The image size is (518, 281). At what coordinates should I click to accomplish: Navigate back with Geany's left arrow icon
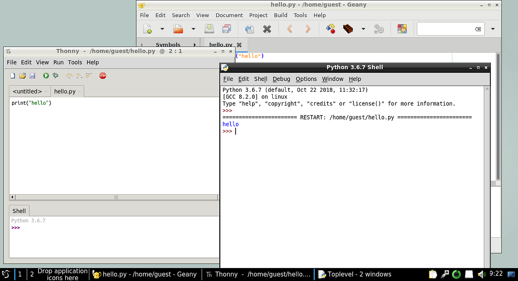click(290, 29)
